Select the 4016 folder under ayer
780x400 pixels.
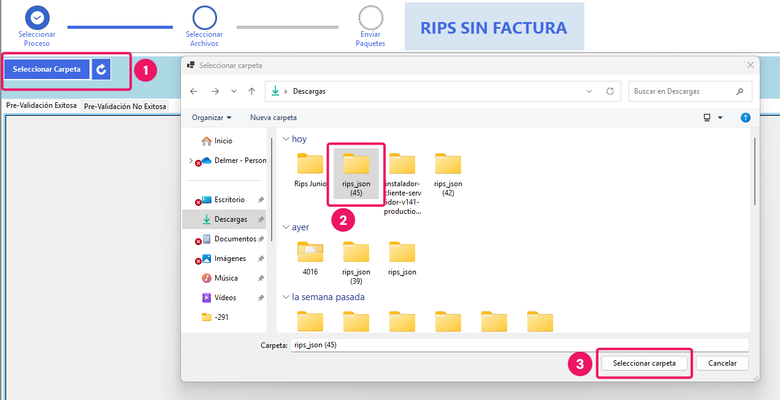310,257
